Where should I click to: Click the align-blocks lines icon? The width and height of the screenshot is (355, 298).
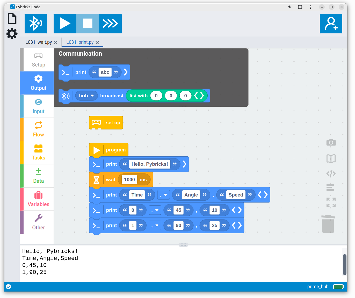330,187
